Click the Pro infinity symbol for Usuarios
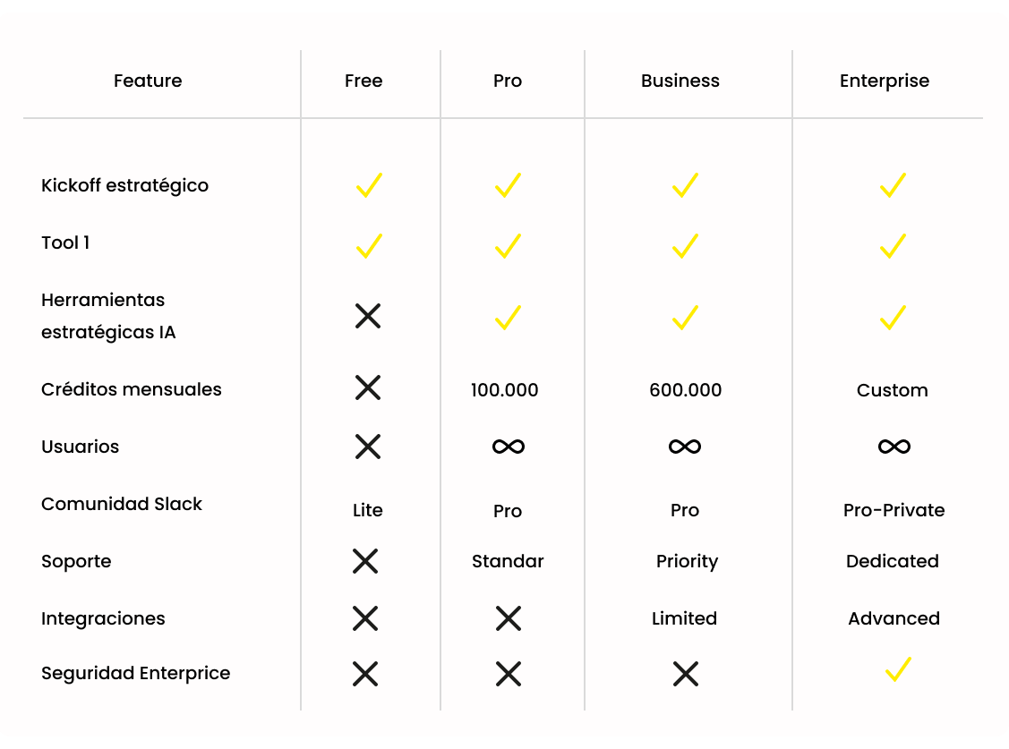The image size is (1009, 749). tap(508, 447)
